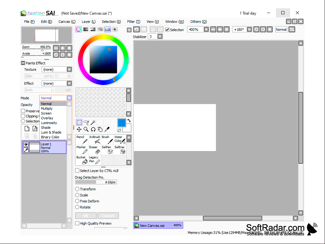Select the Eraser tool
325x244 pixels.
95,150
